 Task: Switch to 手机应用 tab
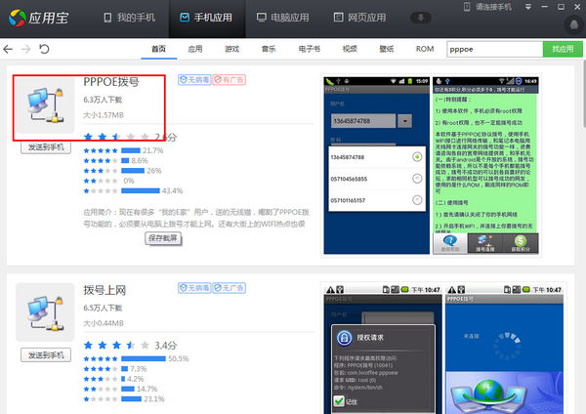(x=206, y=18)
